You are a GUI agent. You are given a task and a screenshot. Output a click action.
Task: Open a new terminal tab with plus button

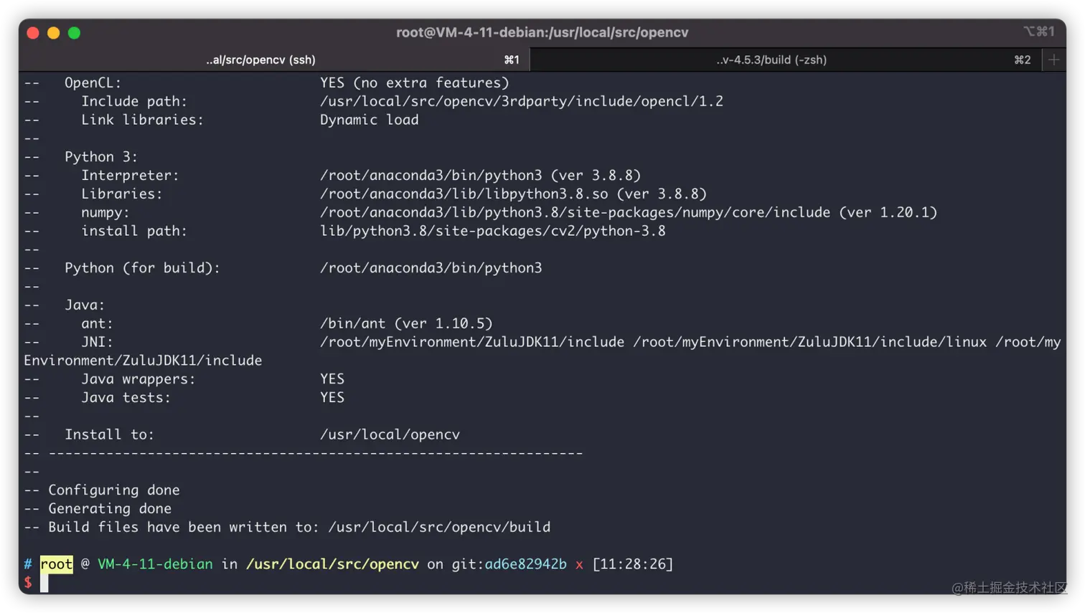coord(1053,60)
